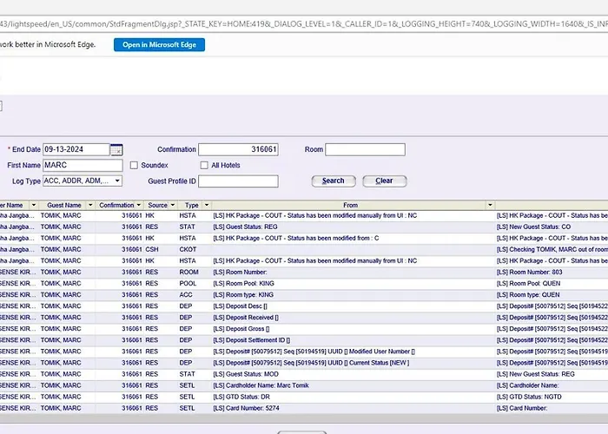The height and width of the screenshot is (434, 608).
Task: Click the Guest Profile ID field
Action: pos(238,181)
